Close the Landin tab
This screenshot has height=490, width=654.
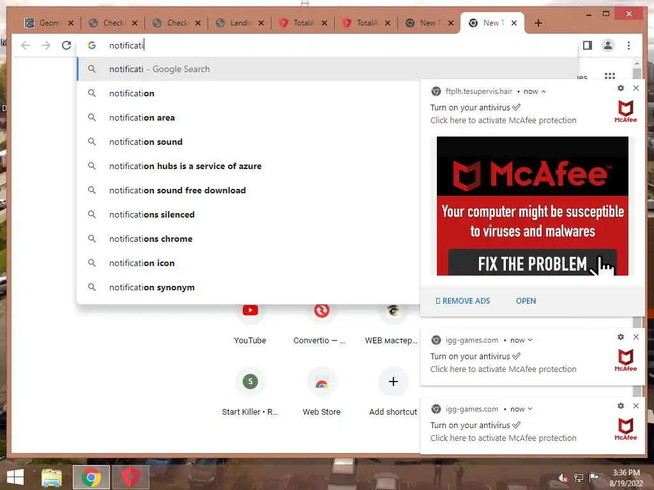coord(261,23)
